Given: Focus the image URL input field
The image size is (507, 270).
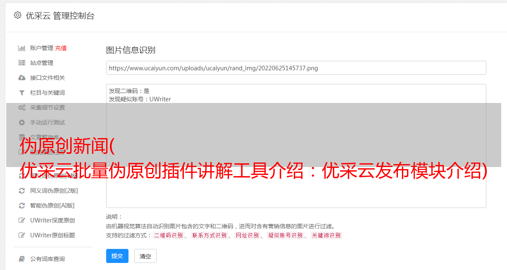Looking at the screenshot, I should point(296,68).
